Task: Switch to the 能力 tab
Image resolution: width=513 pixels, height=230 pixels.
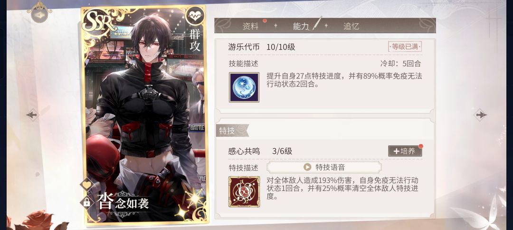Action: click(301, 26)
